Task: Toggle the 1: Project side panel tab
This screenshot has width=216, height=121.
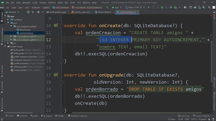Action: click(2, 17)
